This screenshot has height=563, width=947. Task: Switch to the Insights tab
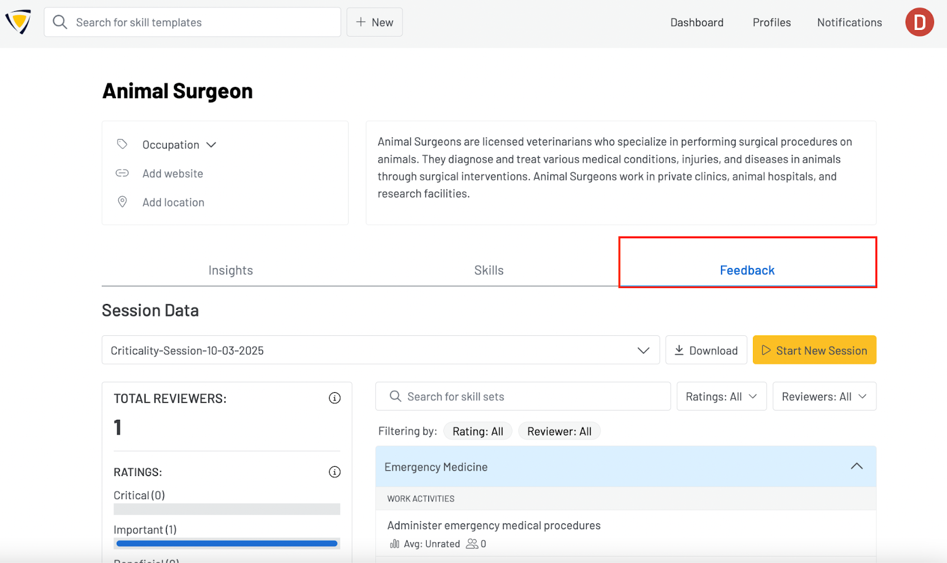(230, 270)
